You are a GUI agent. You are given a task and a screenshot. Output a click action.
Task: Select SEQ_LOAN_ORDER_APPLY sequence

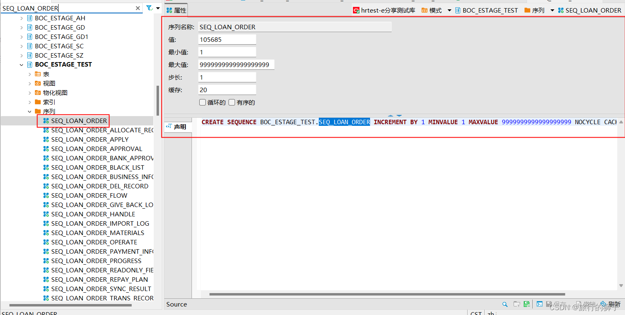click(x=89, y=140)
